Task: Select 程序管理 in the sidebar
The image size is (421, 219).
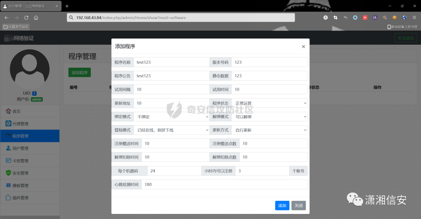Action: (30, 136)
